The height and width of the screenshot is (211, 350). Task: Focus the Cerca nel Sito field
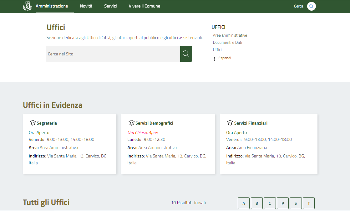pyautogui.click(x=113, y=54)
